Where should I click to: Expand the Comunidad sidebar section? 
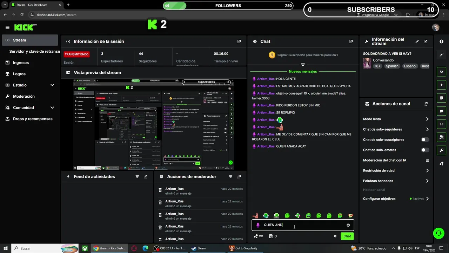pos(52,108)
